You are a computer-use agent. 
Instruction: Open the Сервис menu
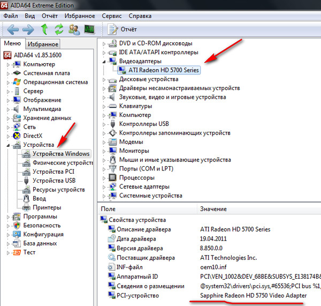click(112, 16)
